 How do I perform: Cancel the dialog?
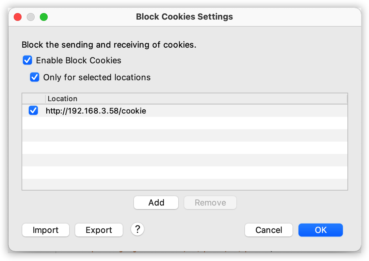[x=269, y=230]
